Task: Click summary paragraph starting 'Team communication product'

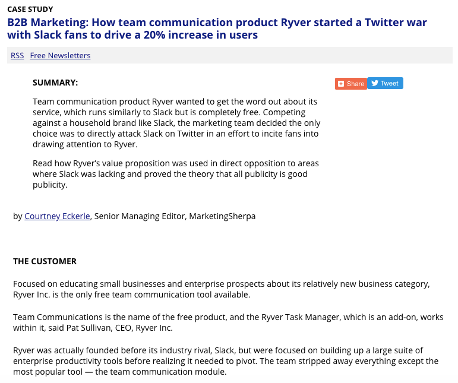Action: click(x=176, y=123)
